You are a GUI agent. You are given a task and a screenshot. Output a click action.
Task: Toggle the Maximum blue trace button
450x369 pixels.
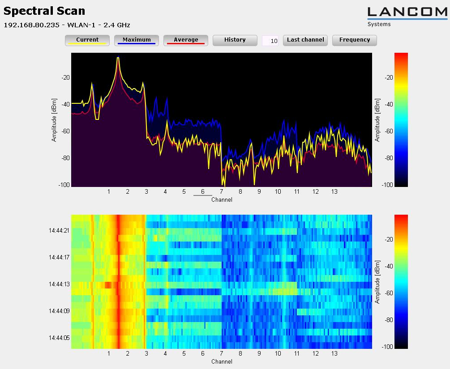pos(137,40)
